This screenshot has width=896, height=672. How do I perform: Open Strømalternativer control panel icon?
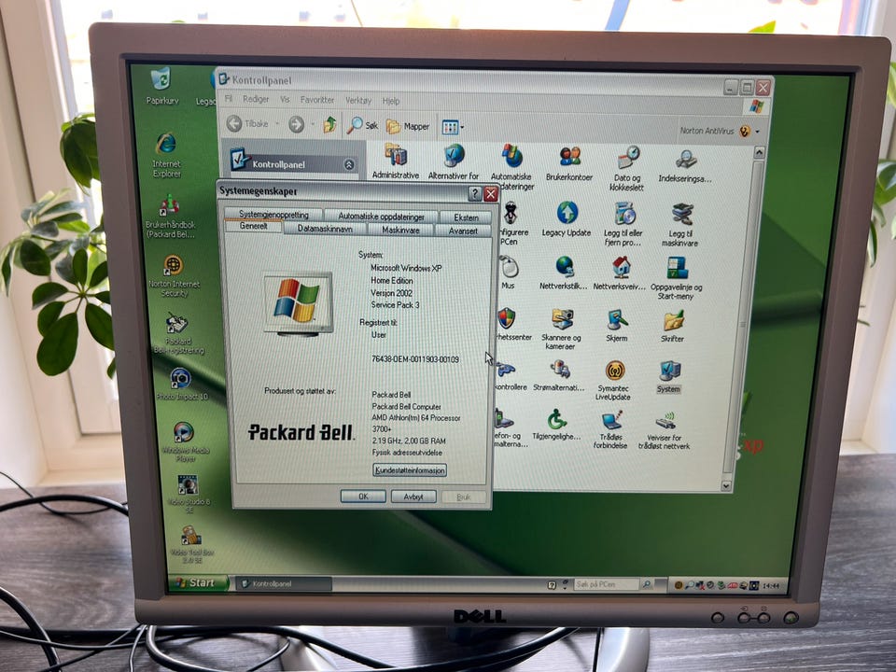pyautogui.click(x=559, y=375)
